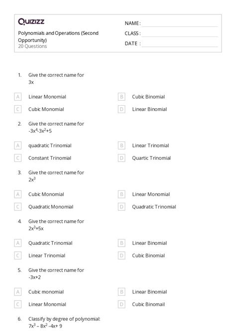Mark box D Quadratic Trinomial in question 3

[x=121, y=207]
